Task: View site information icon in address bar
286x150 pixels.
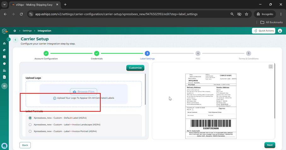Action: [x=31, y=14]
